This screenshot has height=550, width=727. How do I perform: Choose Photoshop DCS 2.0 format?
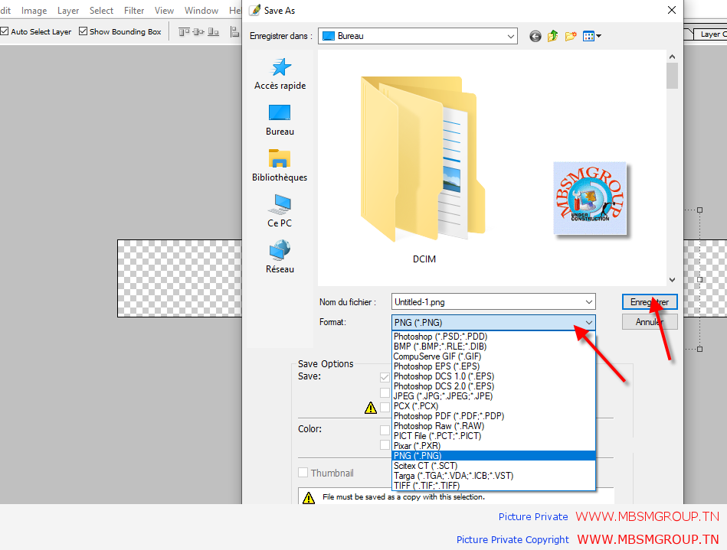(493, 386)
